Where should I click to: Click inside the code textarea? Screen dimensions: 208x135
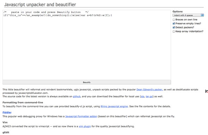click(x=87, y=45)
